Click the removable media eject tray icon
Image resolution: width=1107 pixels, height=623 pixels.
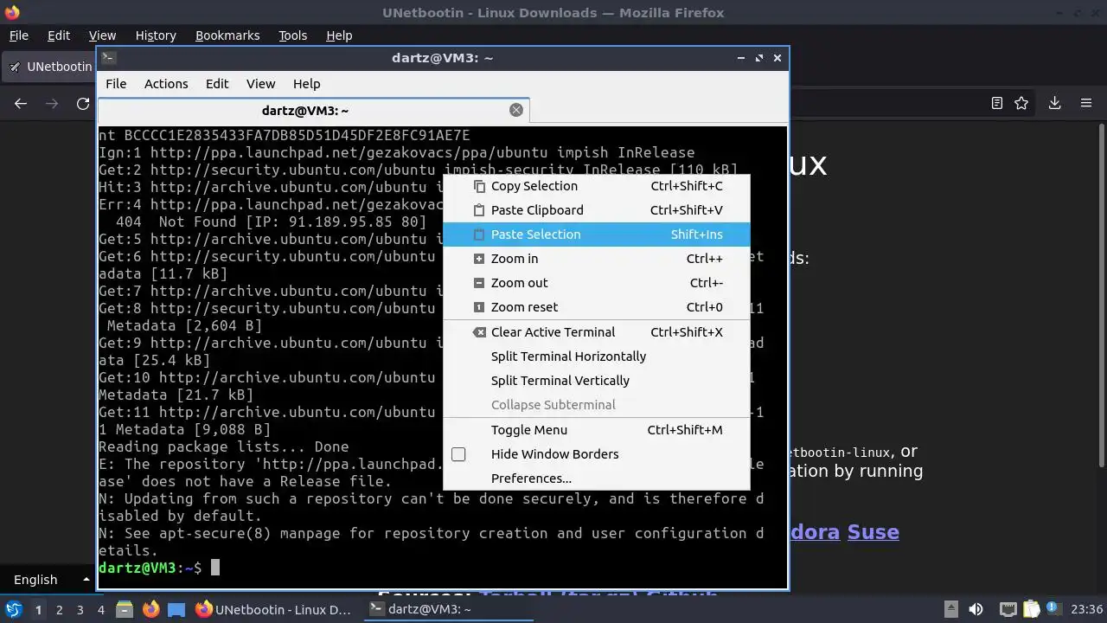950,610
